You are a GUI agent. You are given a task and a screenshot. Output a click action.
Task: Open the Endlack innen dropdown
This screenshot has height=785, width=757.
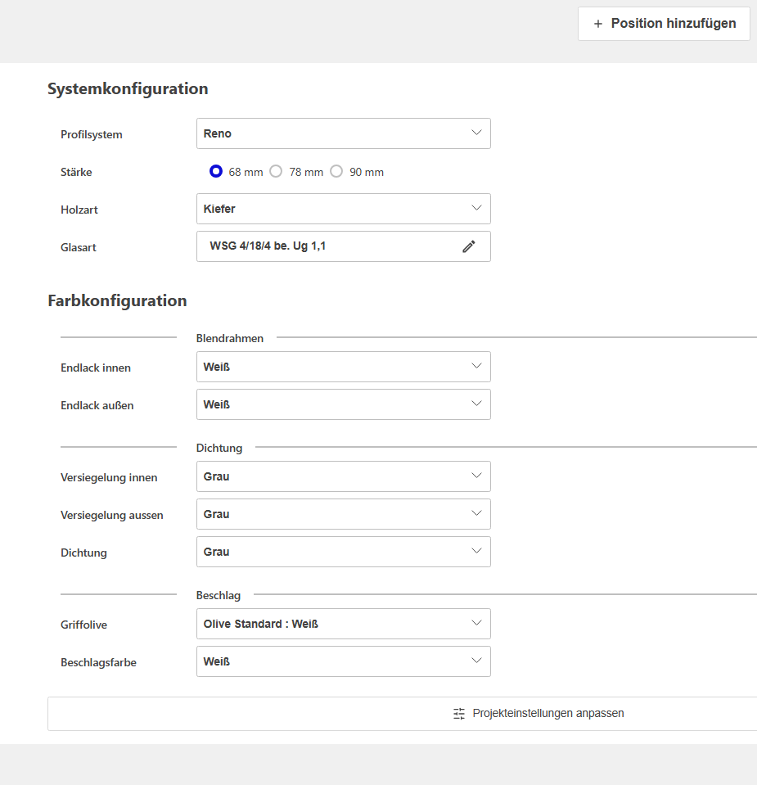pyautogui.click(x=343, y=366)
